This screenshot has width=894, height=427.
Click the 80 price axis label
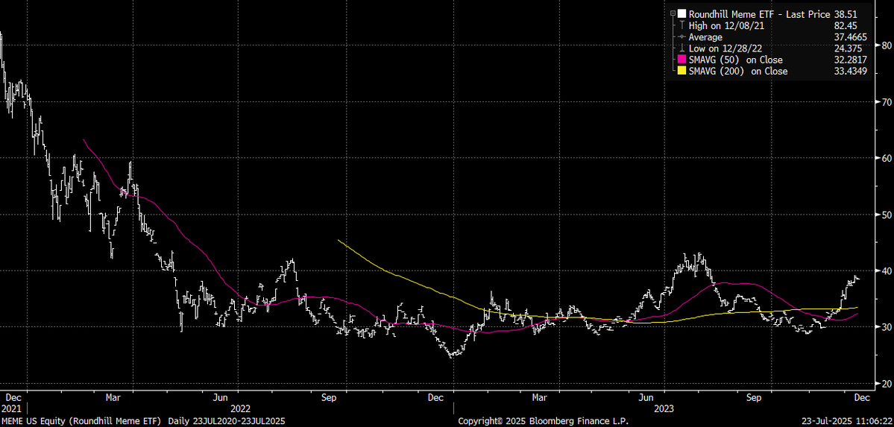[x=886, y=45]
